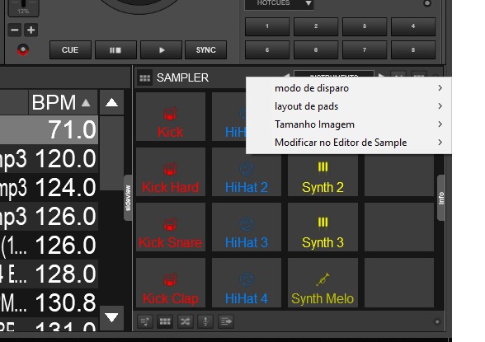
Task: Trigger the Kick Hard drum pad
Action: point(171,171)
